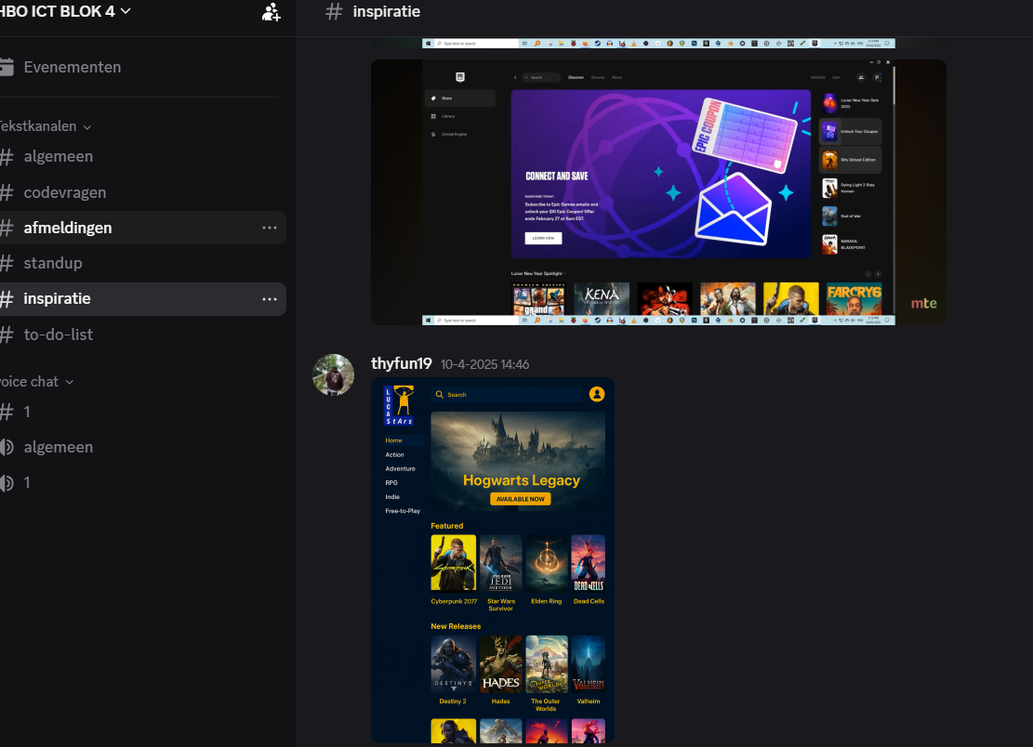Click the invite members icon
This screenshot has width=1033, height=747.
point(271,12)
